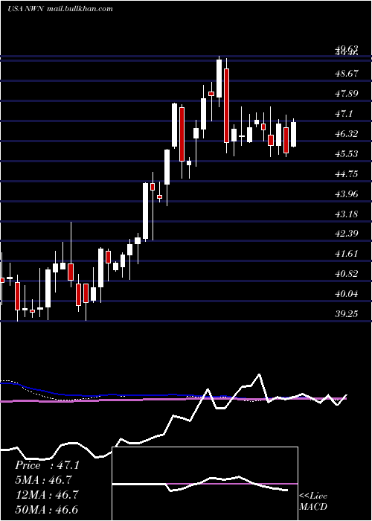Select the 47.1 price axis label
Image resolution: width=372 pixels, height=521 pixels.
click(x=344, y=114)
